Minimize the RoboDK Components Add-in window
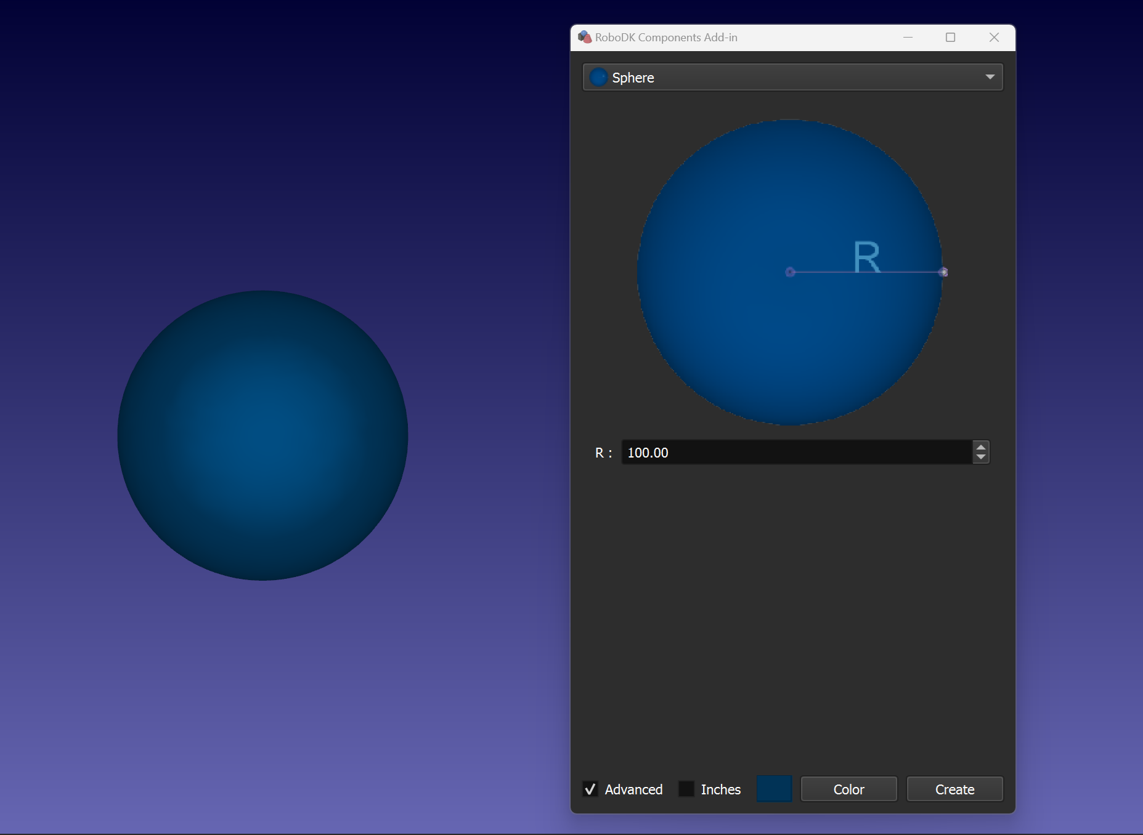The width and height of the screenshot is (1143, 835). click(x=907, y=37)
